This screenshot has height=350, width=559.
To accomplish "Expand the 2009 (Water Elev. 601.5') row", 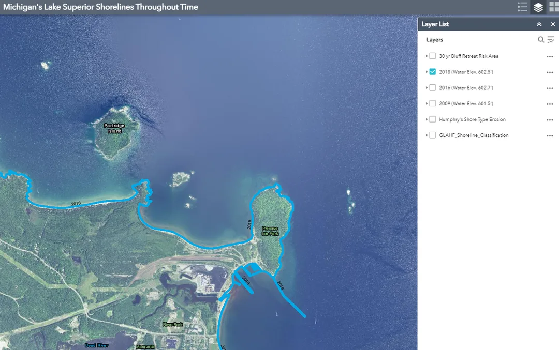I will point(426,103).
